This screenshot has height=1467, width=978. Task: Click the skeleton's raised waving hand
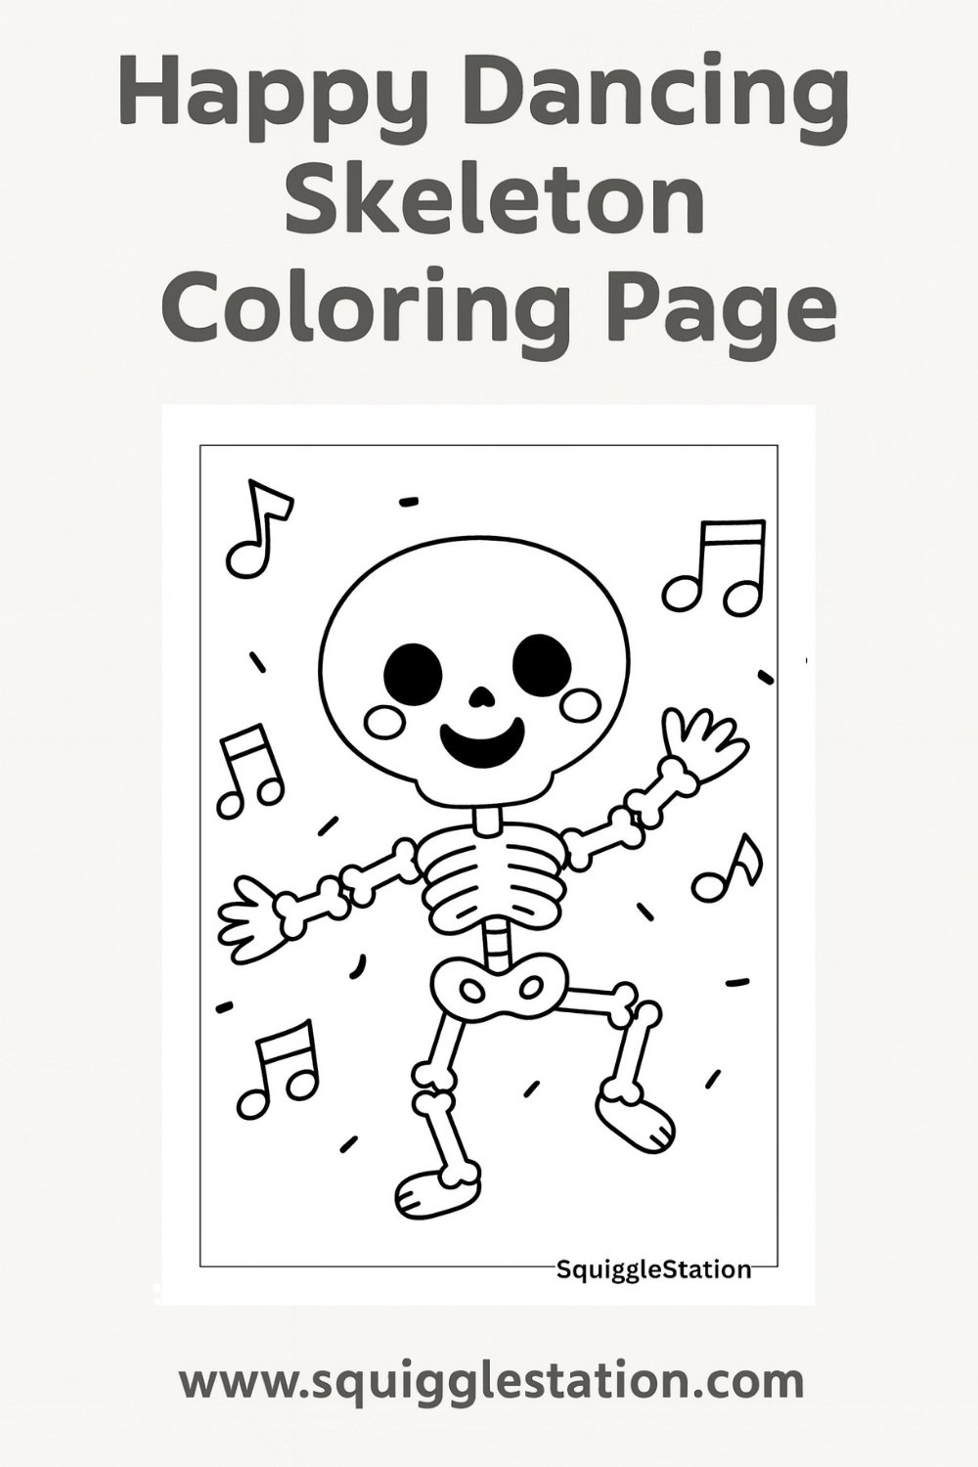pos(703,742)
